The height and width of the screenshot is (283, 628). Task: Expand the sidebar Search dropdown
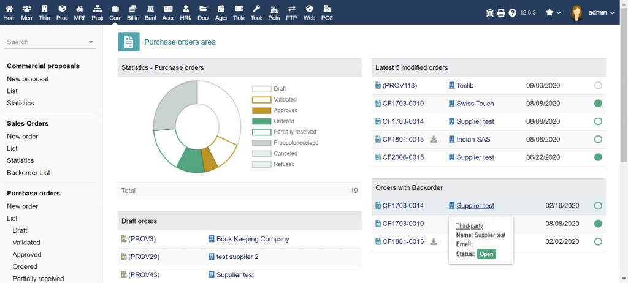coord(91,42)
